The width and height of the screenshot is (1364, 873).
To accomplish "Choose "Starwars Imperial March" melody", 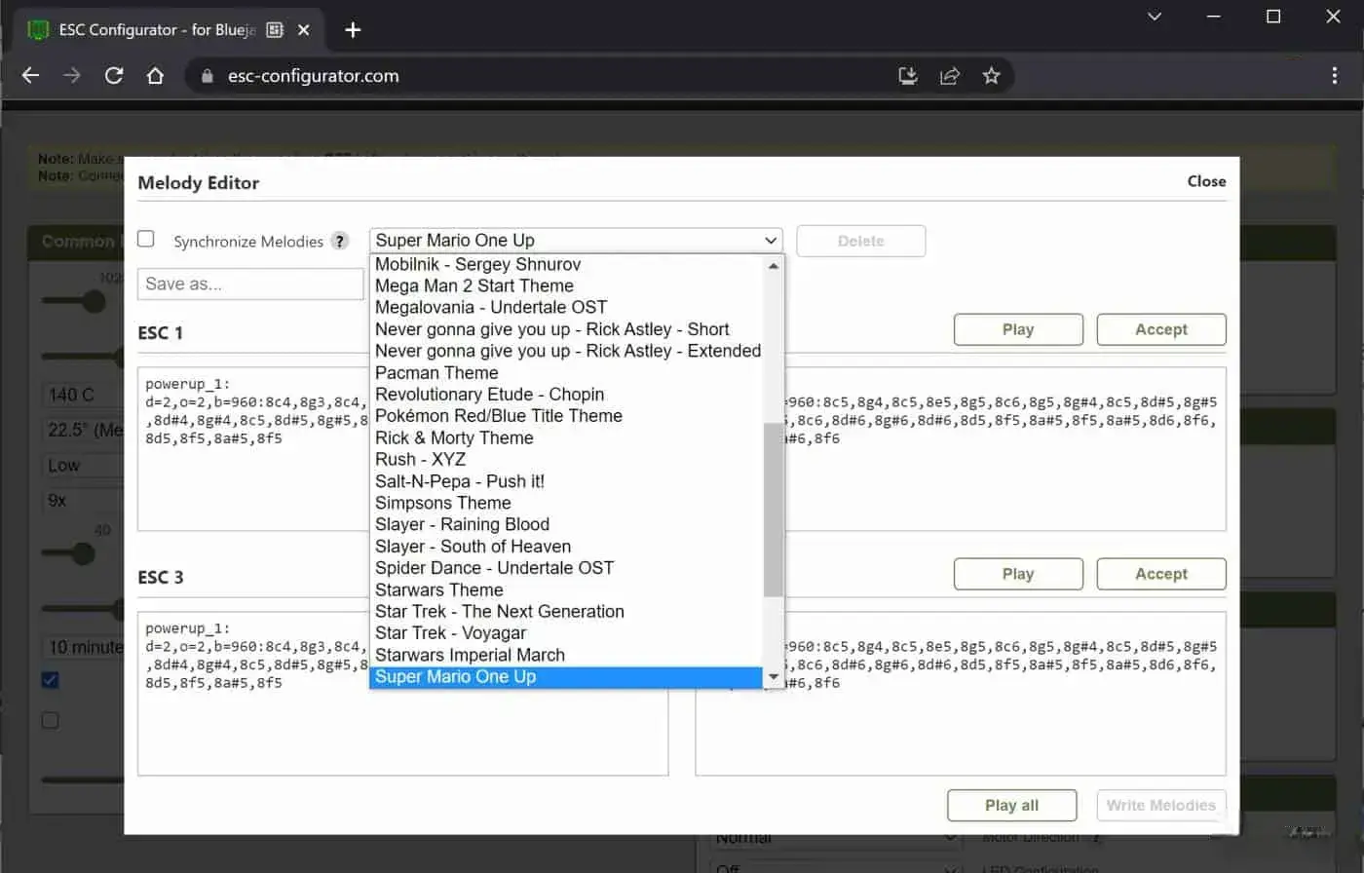I will 470,655.
